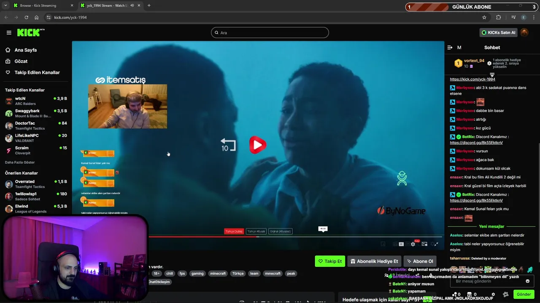Open the video player settings gear
Image resolution: width=540 pixels, height=303 pixels.
pyautogui.click(x=413, y=244)
